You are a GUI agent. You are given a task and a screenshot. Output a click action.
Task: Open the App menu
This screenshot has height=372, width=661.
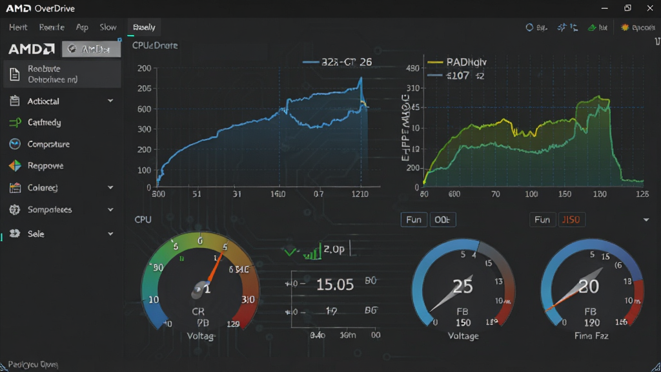82,27
